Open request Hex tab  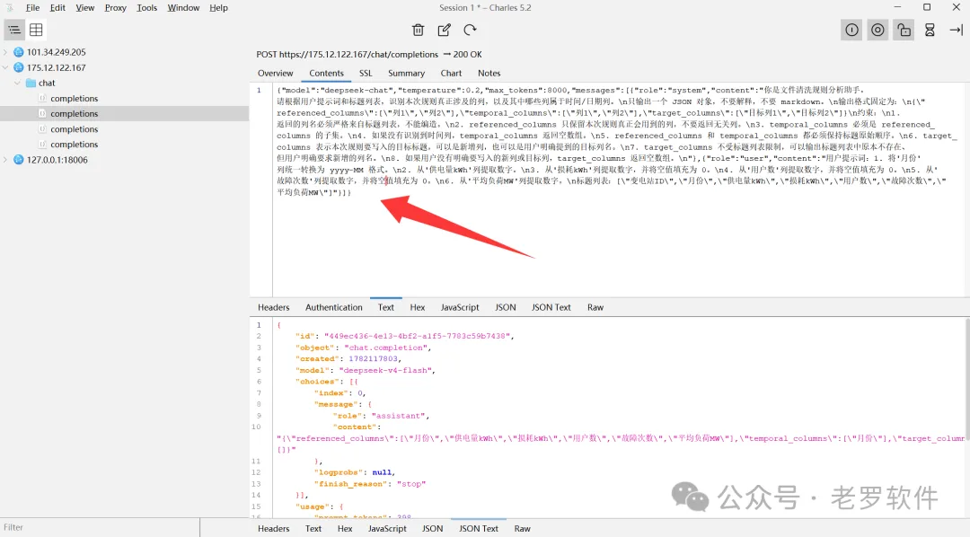(x=418, y=307)
